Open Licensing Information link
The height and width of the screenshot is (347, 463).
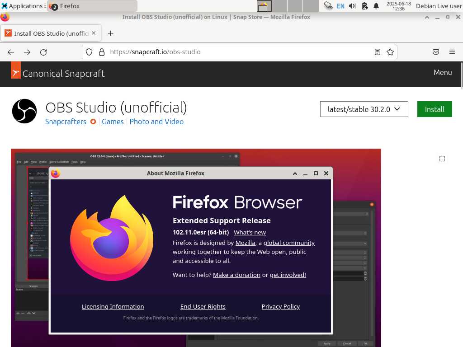coord(113,307)
